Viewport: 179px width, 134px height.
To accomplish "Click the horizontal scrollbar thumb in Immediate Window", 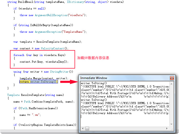I will (87, 128).
